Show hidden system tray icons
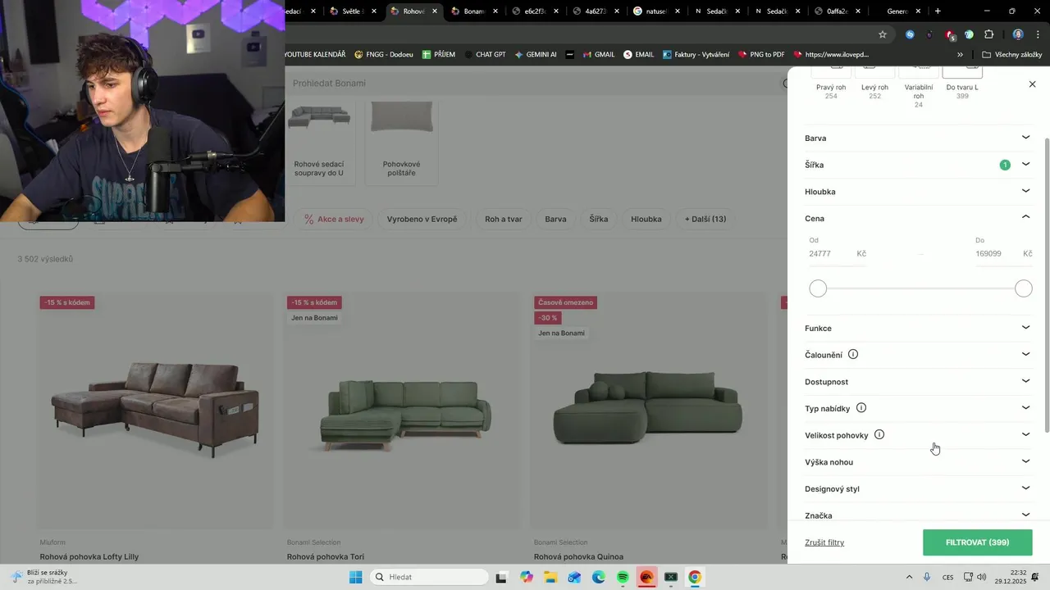 pos(909,577)
